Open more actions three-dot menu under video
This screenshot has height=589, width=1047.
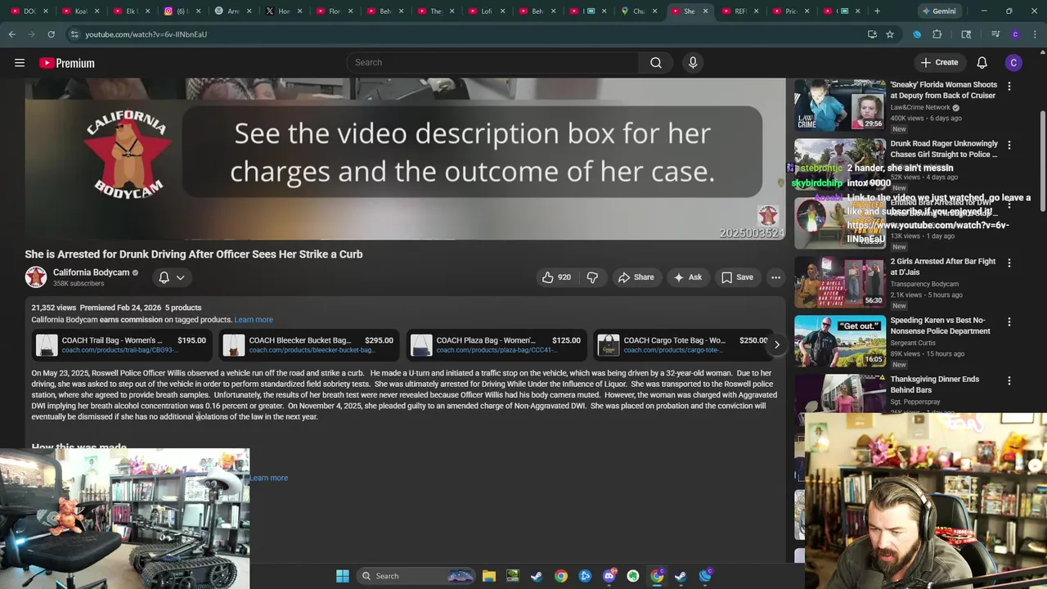coord(775,277)
